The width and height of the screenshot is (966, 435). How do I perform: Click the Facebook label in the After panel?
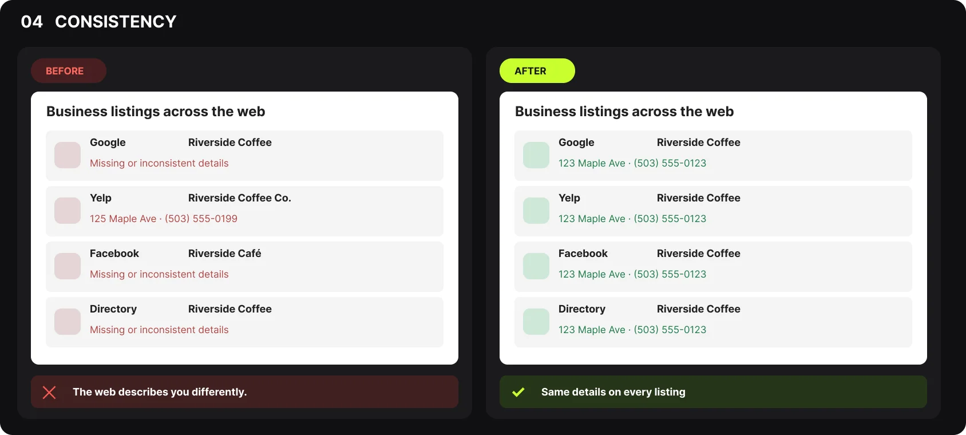(x=583, y=254)
